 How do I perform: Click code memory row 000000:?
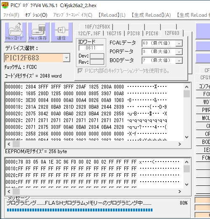86,87
